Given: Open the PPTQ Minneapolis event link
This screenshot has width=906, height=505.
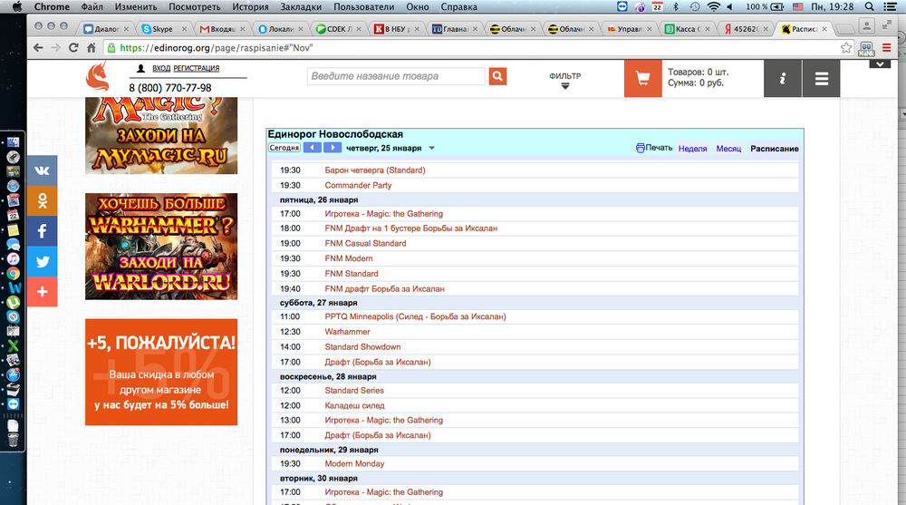Looking at the screenshot, I should (x=415, y=317).
